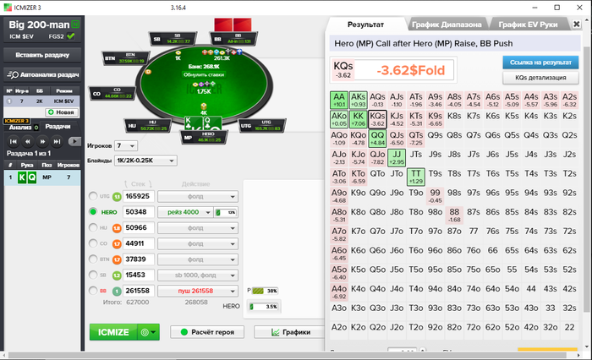
Task: Click the ICMIZER 3 app icon in title bar
Action: [8, 7]
